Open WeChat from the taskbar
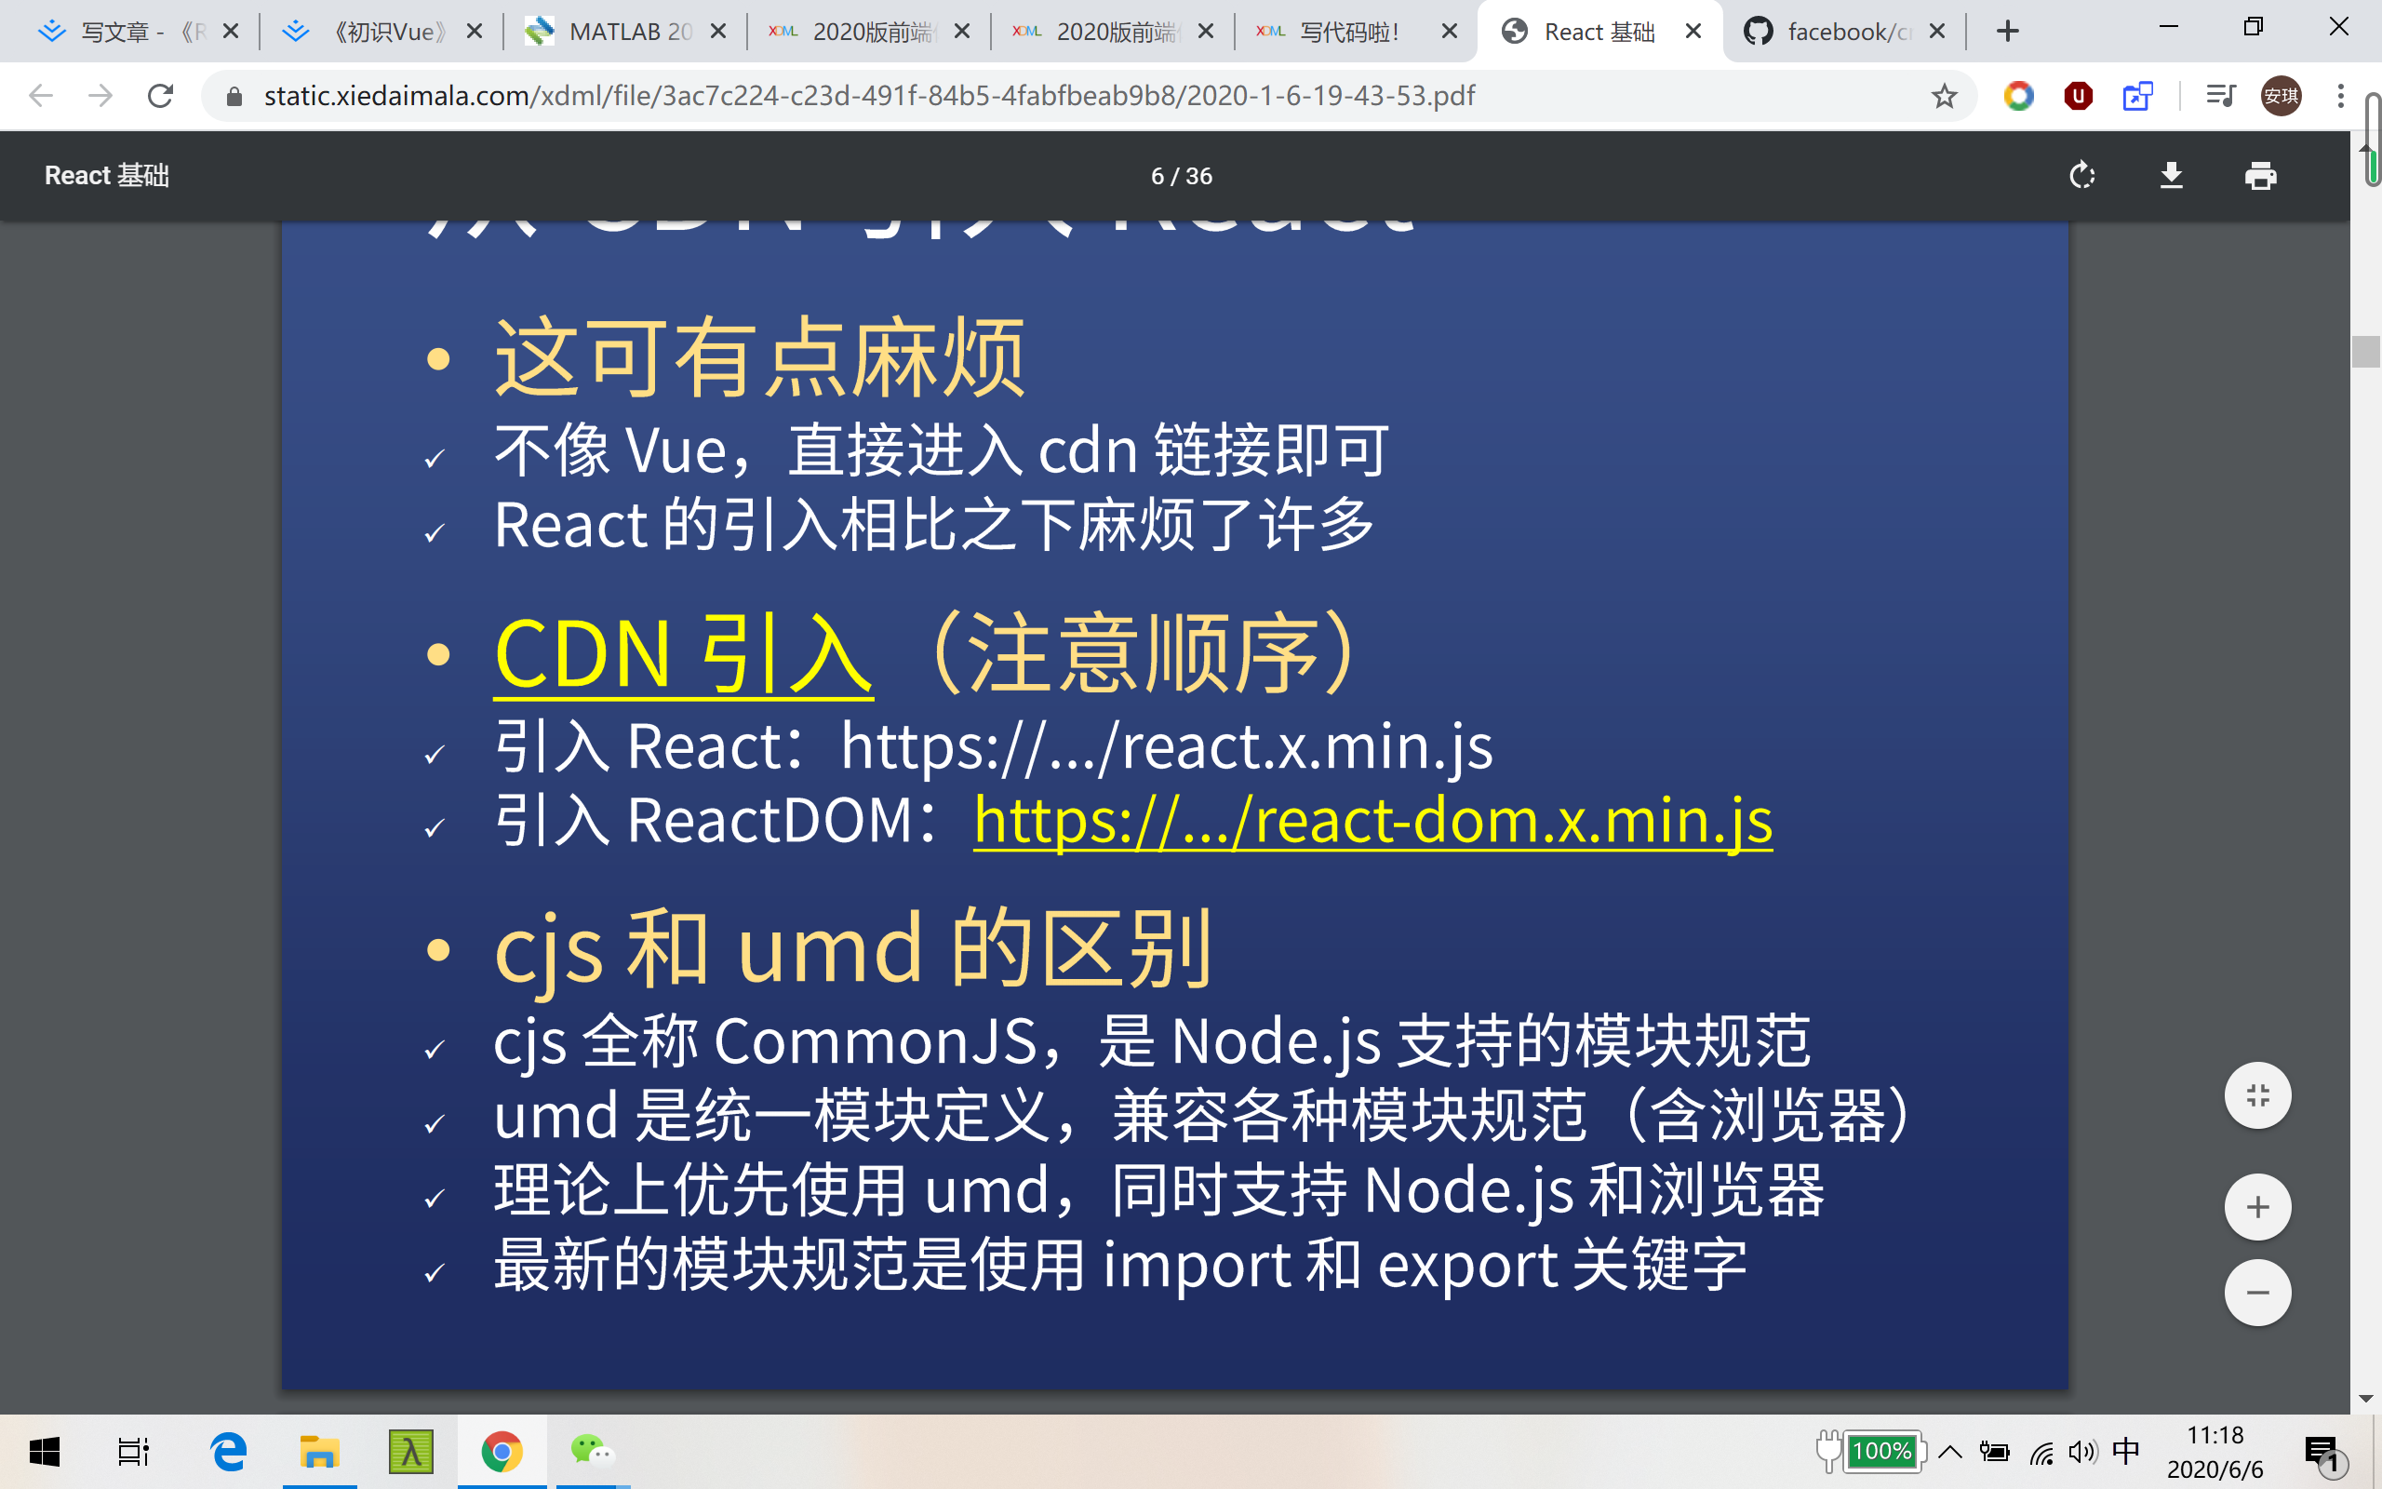2382x1489 pixels. tap(592, 1452)
